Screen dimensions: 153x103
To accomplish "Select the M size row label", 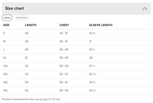I will point(4,41).
